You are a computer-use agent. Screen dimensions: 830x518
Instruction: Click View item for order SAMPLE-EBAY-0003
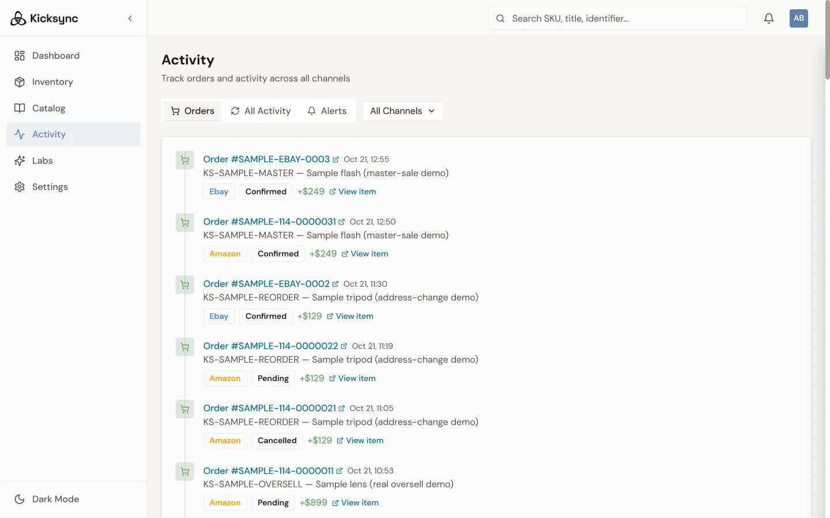tap(353, 192)
